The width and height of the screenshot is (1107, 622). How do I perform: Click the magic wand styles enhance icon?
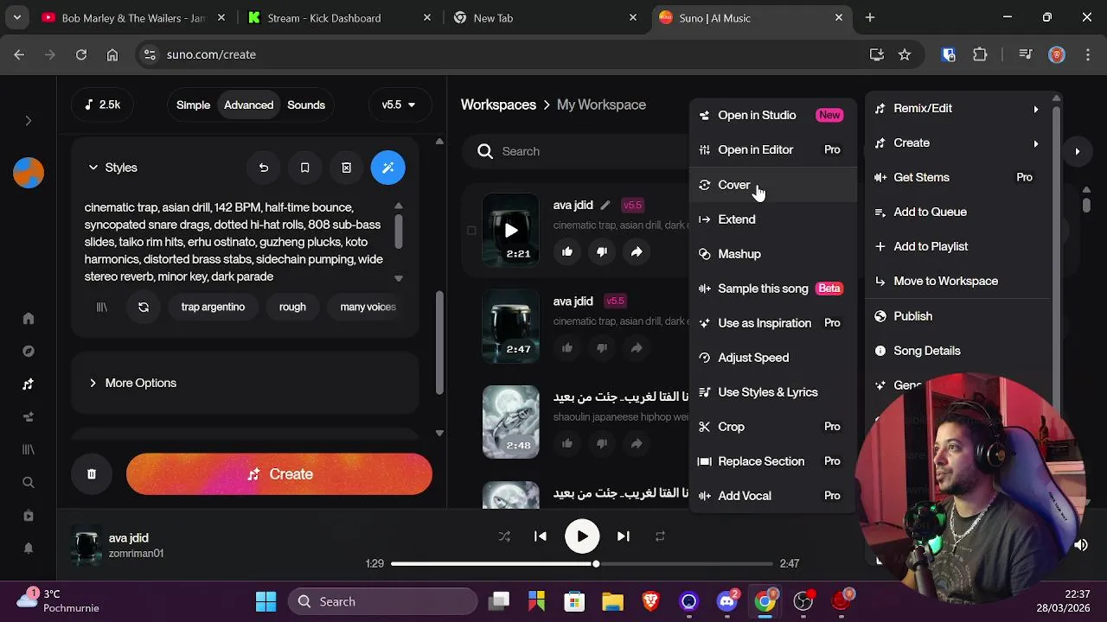[x=387, y=168]
